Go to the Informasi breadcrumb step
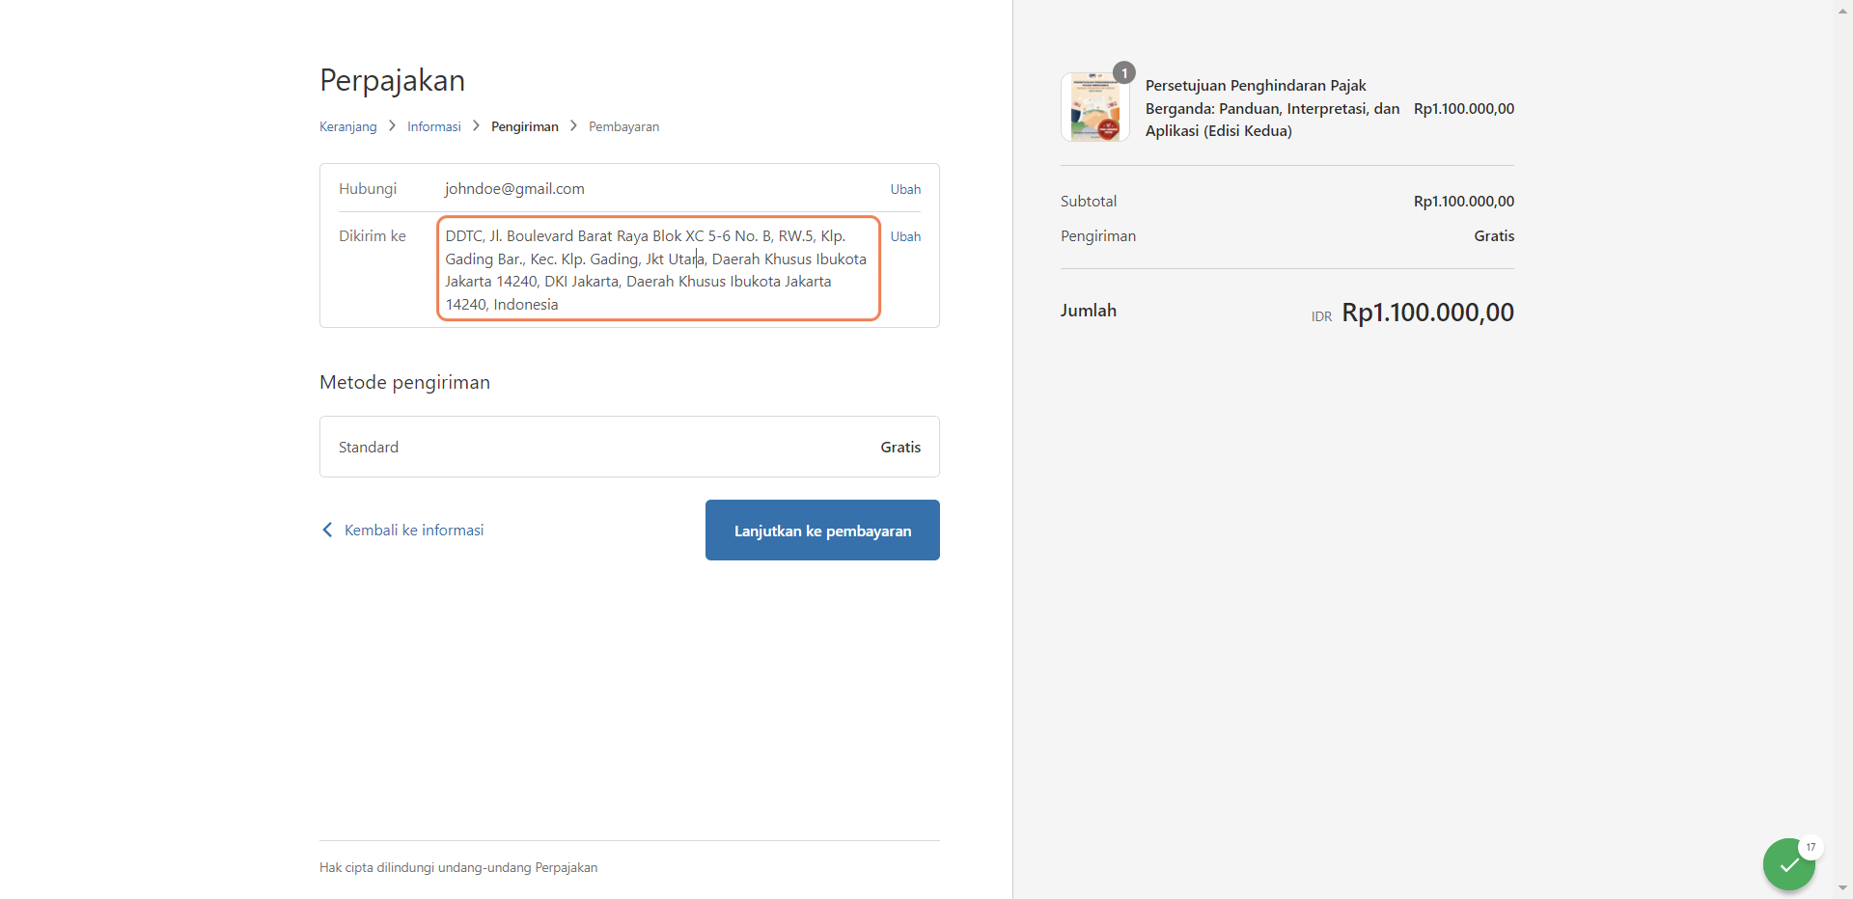 [x=434, y=126]
